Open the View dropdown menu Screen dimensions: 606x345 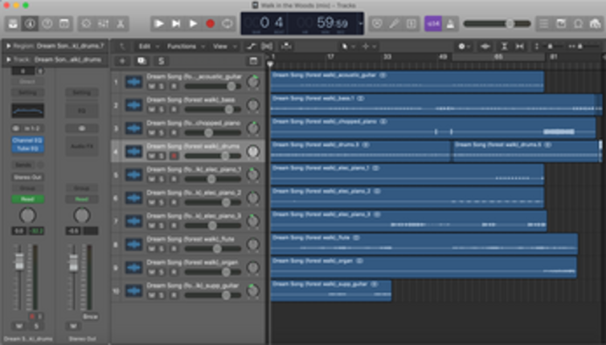pyautogui.click(x=221, y=47)
